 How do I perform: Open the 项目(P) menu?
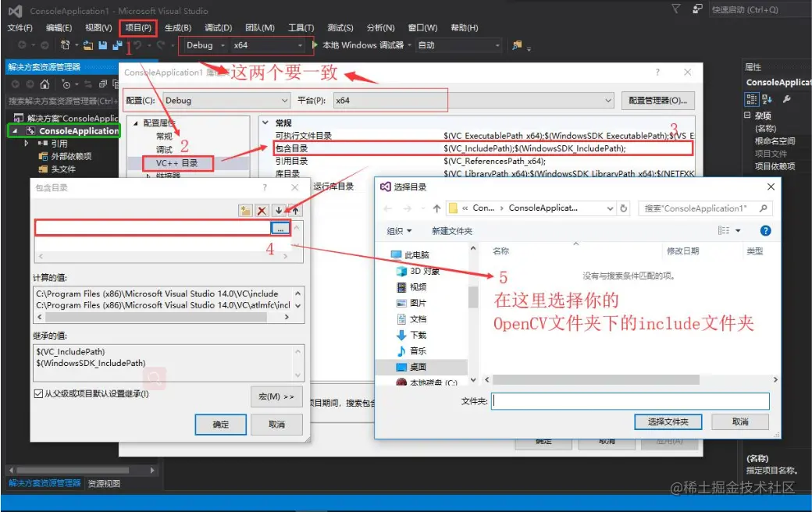coord(138,28)
